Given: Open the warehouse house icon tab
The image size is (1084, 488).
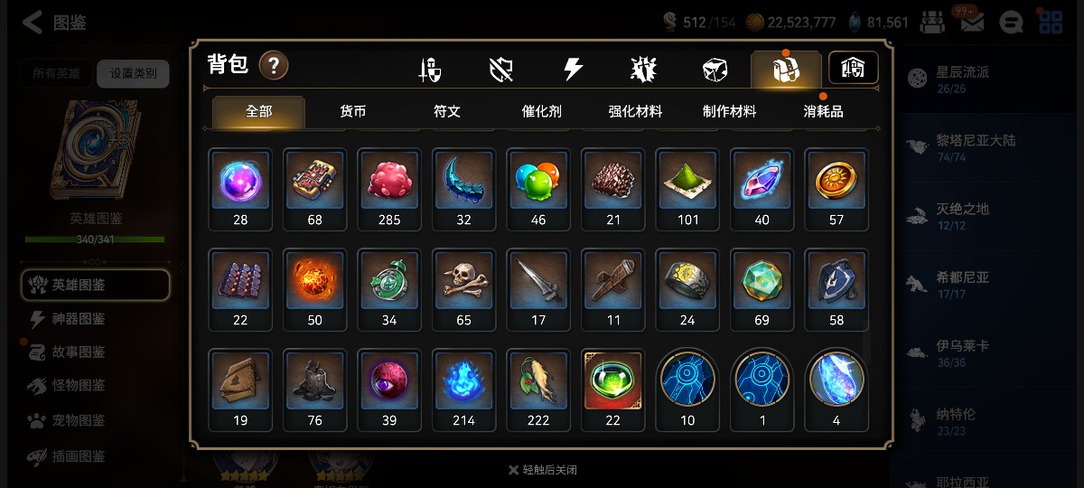Looking at the screenshot, I should (x=854, y=68).
